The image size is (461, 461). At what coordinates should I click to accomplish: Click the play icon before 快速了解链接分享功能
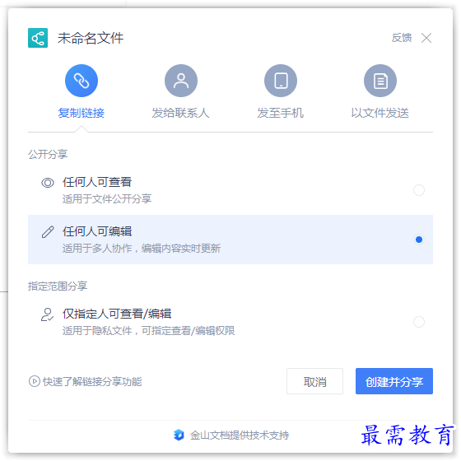[x=35, y=381]
